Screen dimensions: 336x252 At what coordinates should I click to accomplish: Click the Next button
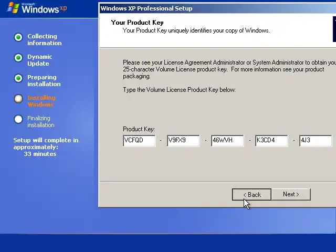(291, 194)
